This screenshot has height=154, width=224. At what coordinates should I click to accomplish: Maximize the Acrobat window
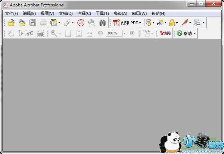click(201, 3)
